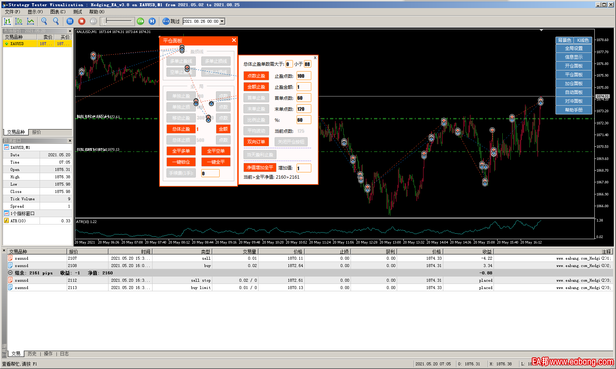The image size is (616, 369).
Task: Open the 图表 menu
Action: 58,12
